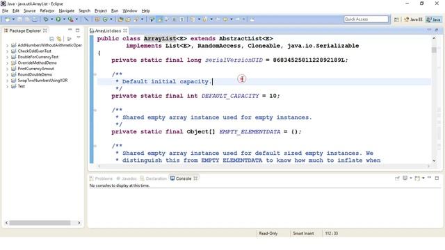The height and width of the screenshot is (250, 445).
Task: Open the Run dropdown arrow
Action: click(x=64, y=19)
